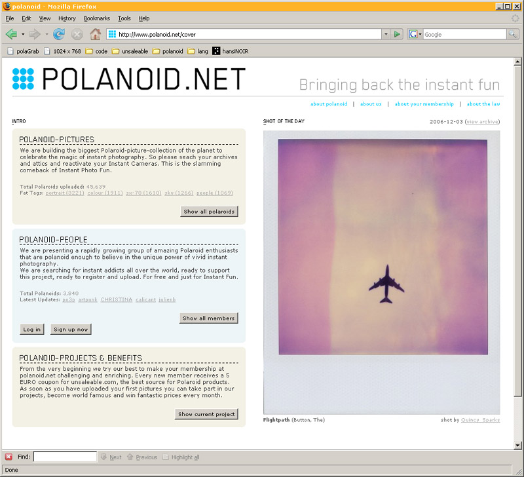Open the History menu
Viewport: 524px width, 477px height.
click(67, 18)
